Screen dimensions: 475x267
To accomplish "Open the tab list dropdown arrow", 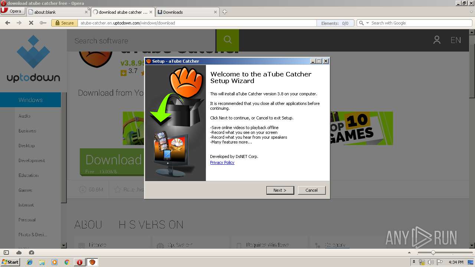I will point(471,12).
